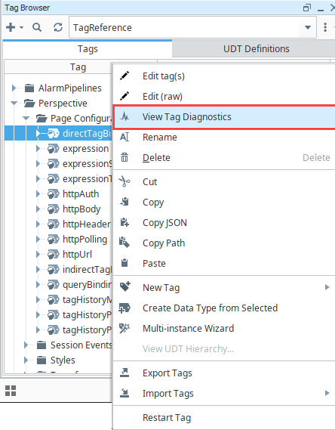Collapse the Perspective folder
The height and width of the screenshot is (430, 335).
[14, 103]
